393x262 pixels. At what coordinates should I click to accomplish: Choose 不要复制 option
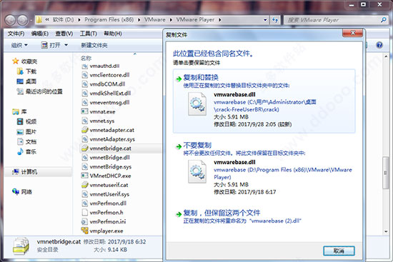coord(264,169)
